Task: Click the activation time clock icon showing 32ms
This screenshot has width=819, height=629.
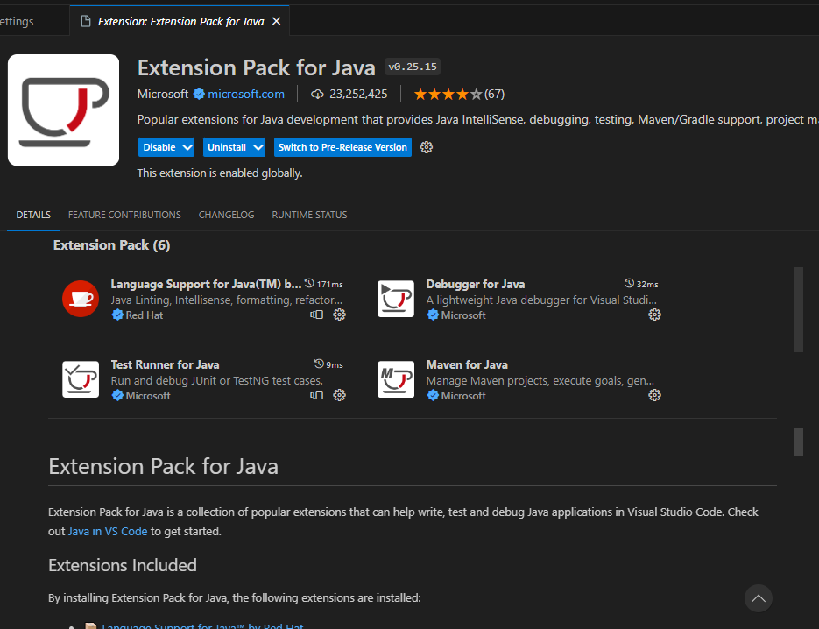Action: [629, 283]
